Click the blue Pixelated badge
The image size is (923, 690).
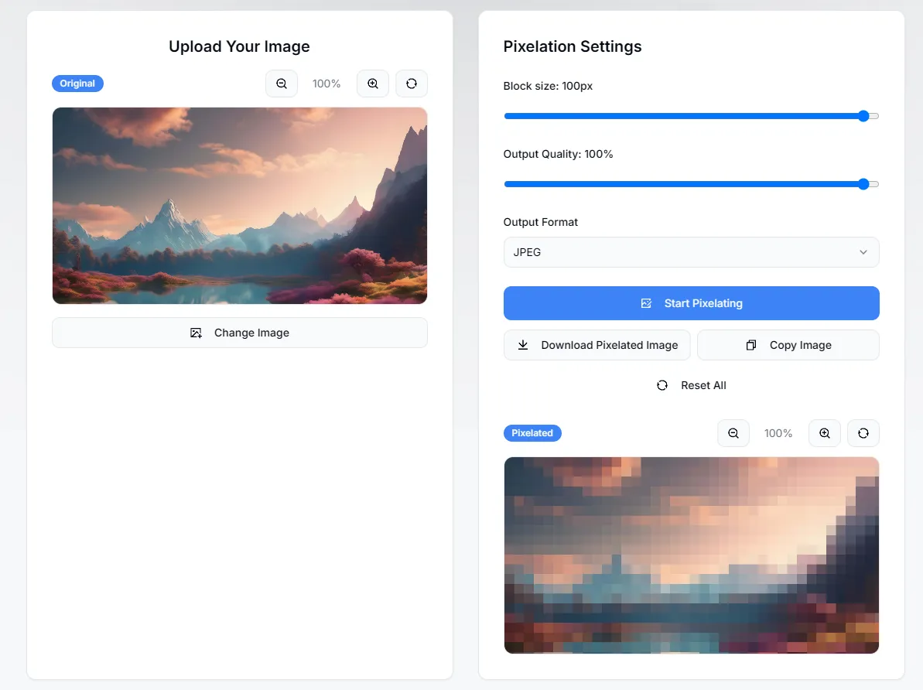(x=532, y=433)
